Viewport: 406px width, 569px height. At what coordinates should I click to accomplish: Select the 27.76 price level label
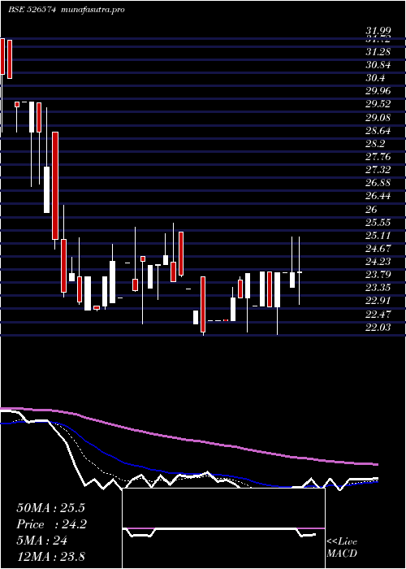coord(378,157)
